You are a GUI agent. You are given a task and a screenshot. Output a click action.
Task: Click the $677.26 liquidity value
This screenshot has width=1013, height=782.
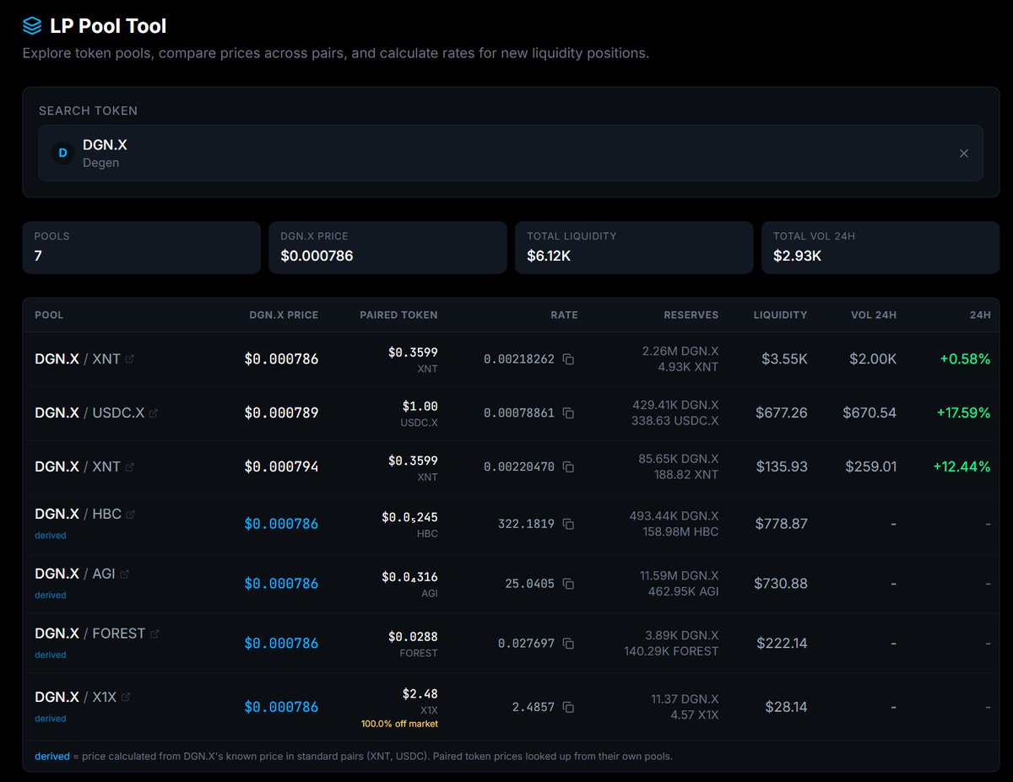coord(782,413)
